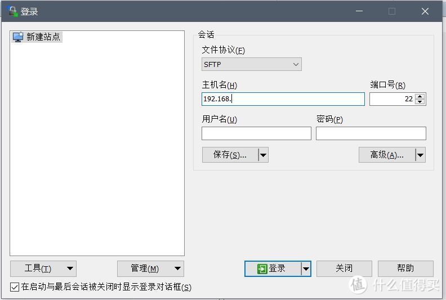This screenshot has height=300, width=446.
Task: Click the green login arrow icon
Action: click(x=262, y=269)
